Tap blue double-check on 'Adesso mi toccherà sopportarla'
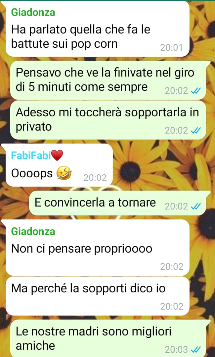 click(196, 131)
